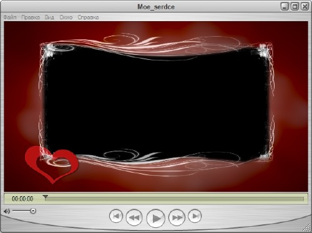
Task: Maximize the Moe_serdce player window
Action: pos(295,7)
